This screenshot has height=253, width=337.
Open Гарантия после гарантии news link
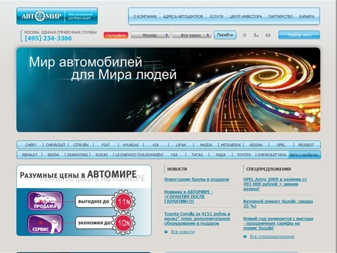(x=189, y=196)
